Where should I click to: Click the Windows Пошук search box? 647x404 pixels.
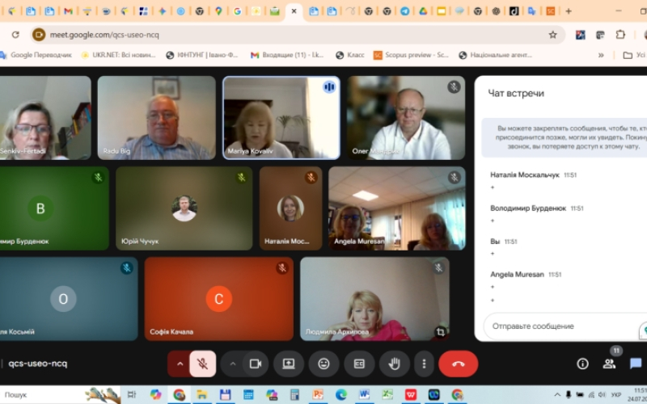point(60,394)
